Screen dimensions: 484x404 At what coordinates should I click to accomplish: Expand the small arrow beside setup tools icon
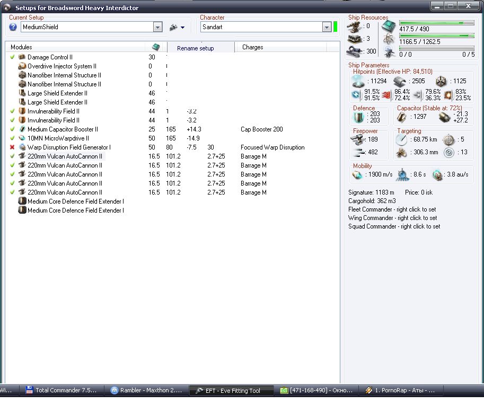pyautogui.click(x=183, y=28)
